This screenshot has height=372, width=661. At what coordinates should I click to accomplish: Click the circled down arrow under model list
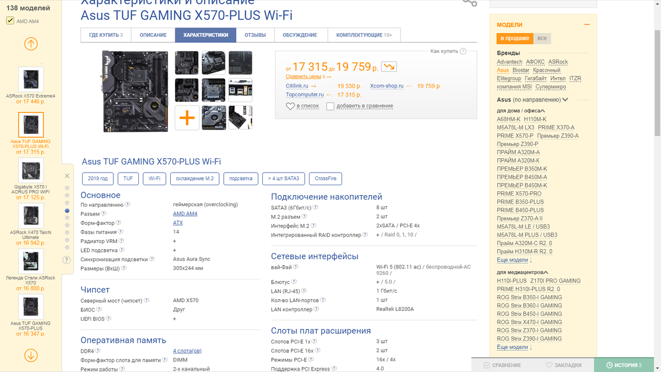coord(31,356)
